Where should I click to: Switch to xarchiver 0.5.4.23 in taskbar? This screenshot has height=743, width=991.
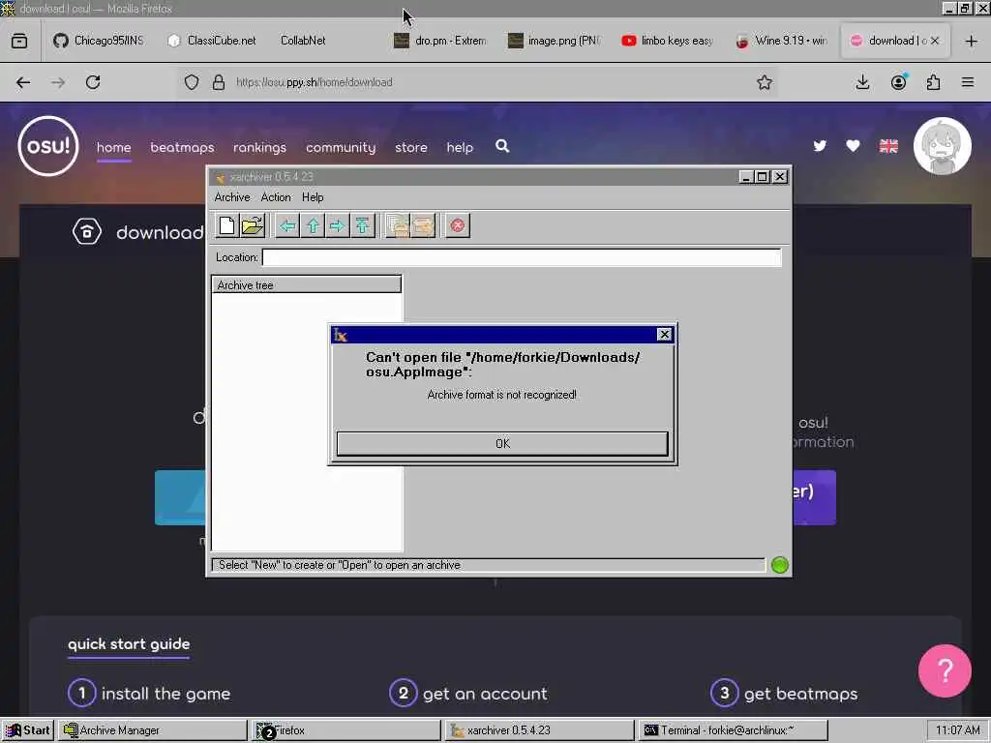click(x=539, y=730)
